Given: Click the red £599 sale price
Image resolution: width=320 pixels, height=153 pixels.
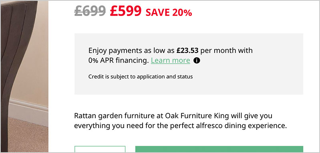Looking at the screenshot, I should 125,11.
